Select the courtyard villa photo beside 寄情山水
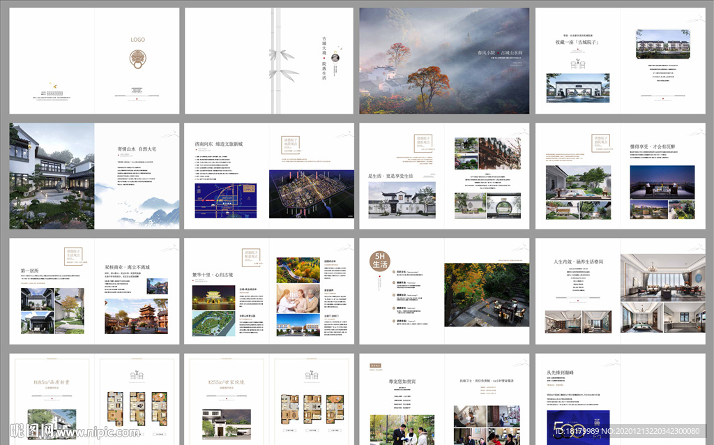714x445 pixels. tap(52, 176)
